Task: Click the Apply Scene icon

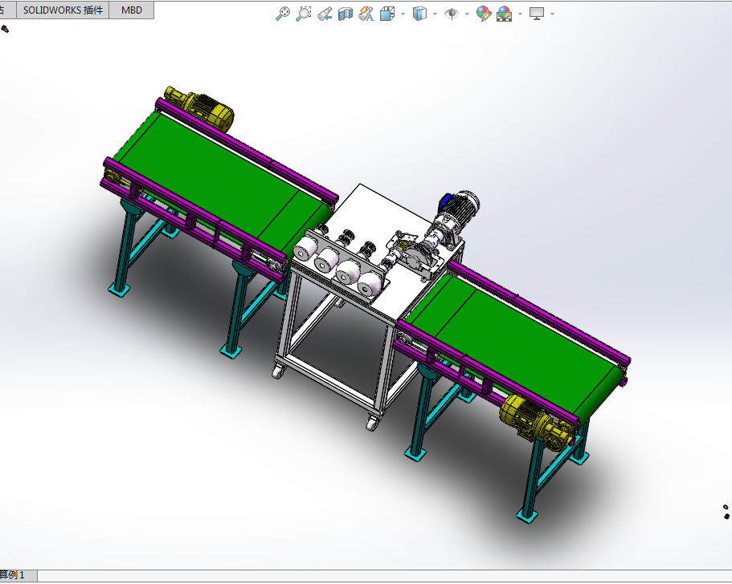Action: (x=505, y=14)
